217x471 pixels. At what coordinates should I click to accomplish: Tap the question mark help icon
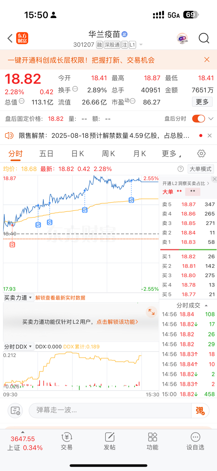click(x=181, y=169)
